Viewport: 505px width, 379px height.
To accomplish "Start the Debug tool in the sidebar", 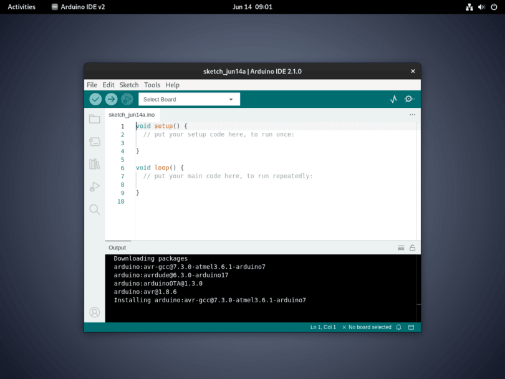I will point(94,186).
